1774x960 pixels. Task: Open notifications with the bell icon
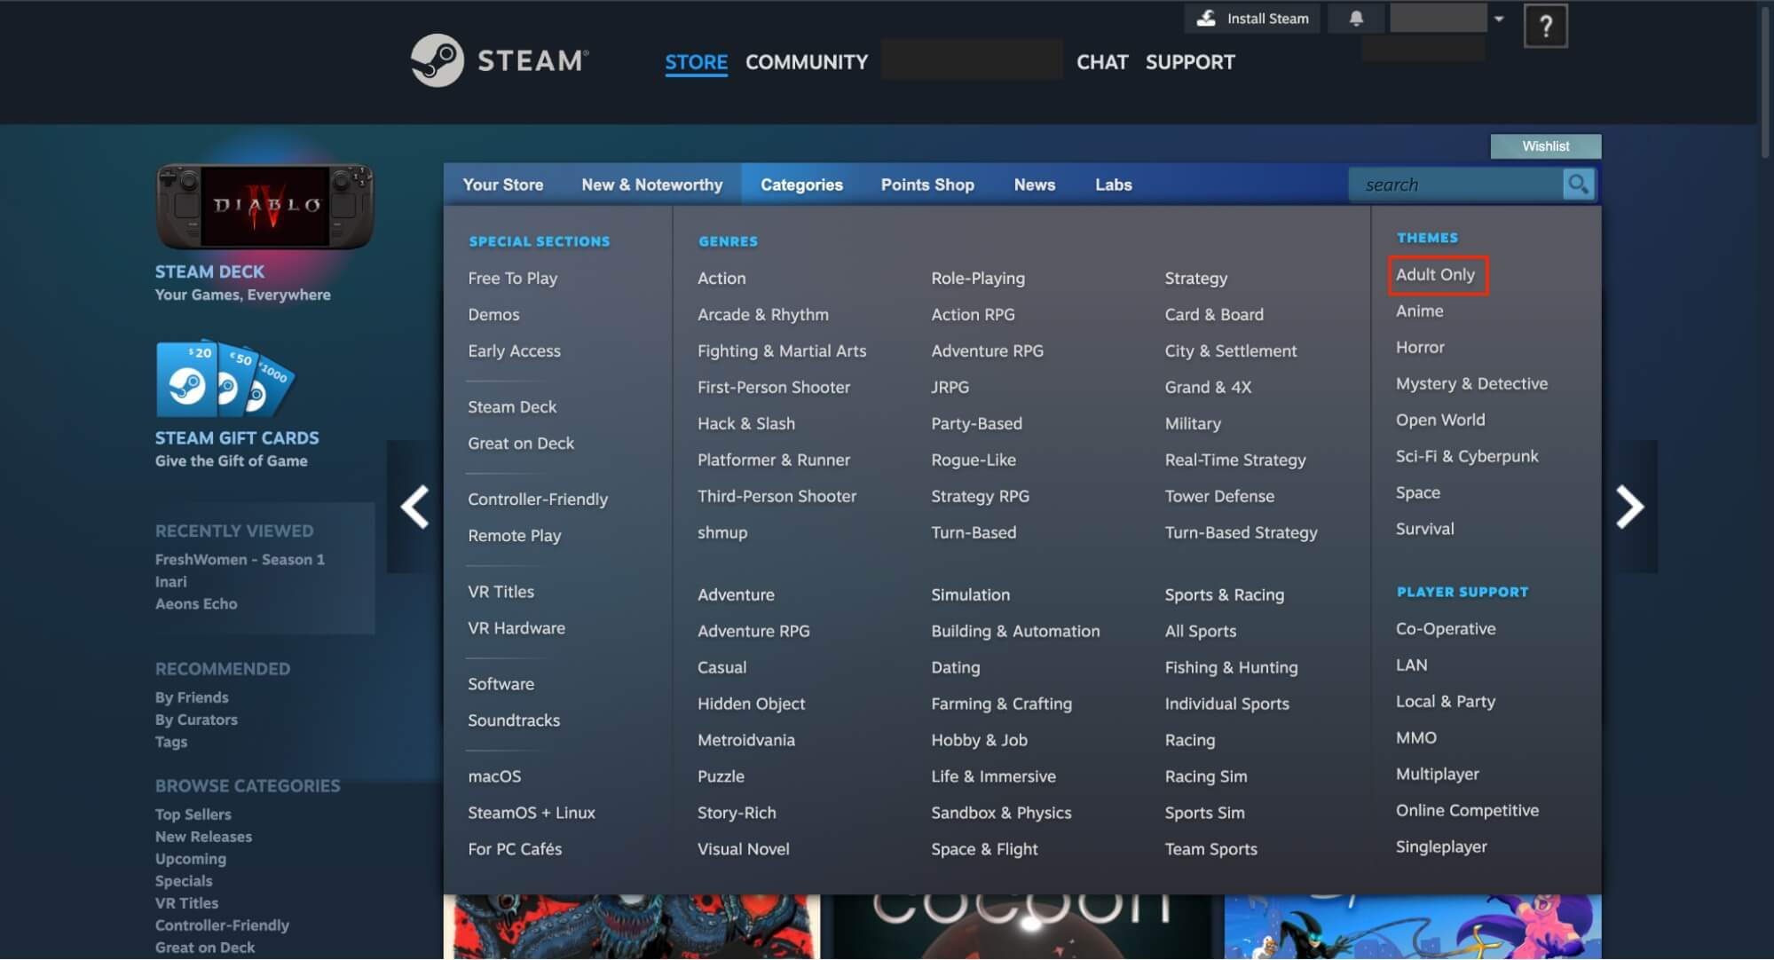point(1355,18)
